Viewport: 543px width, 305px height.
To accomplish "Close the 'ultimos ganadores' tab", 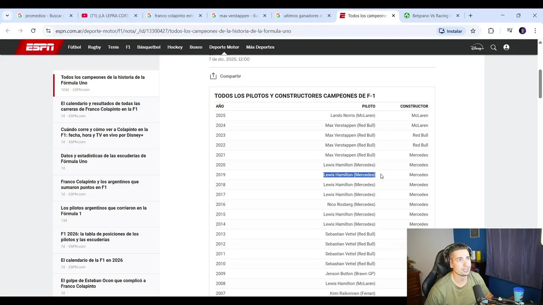I will (329, 16).
